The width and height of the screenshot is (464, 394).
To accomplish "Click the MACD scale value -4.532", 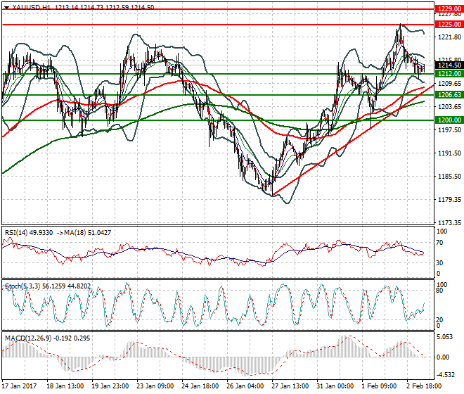I will coord(446,375).
